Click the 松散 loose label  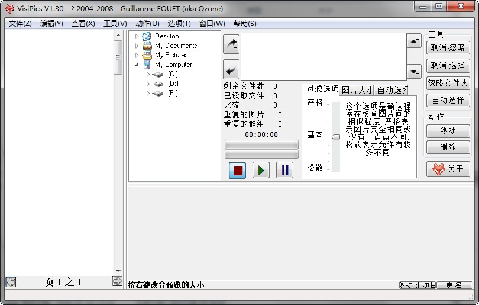click(x=315, y=168)
